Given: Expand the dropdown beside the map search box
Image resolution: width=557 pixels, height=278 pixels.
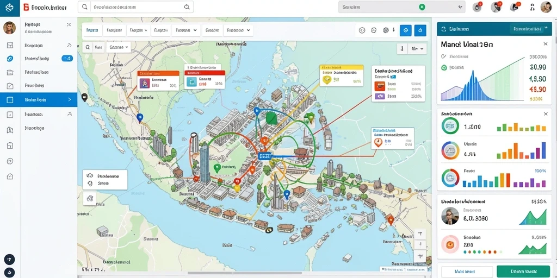Looking at the screenshot, I should point(119,47).
